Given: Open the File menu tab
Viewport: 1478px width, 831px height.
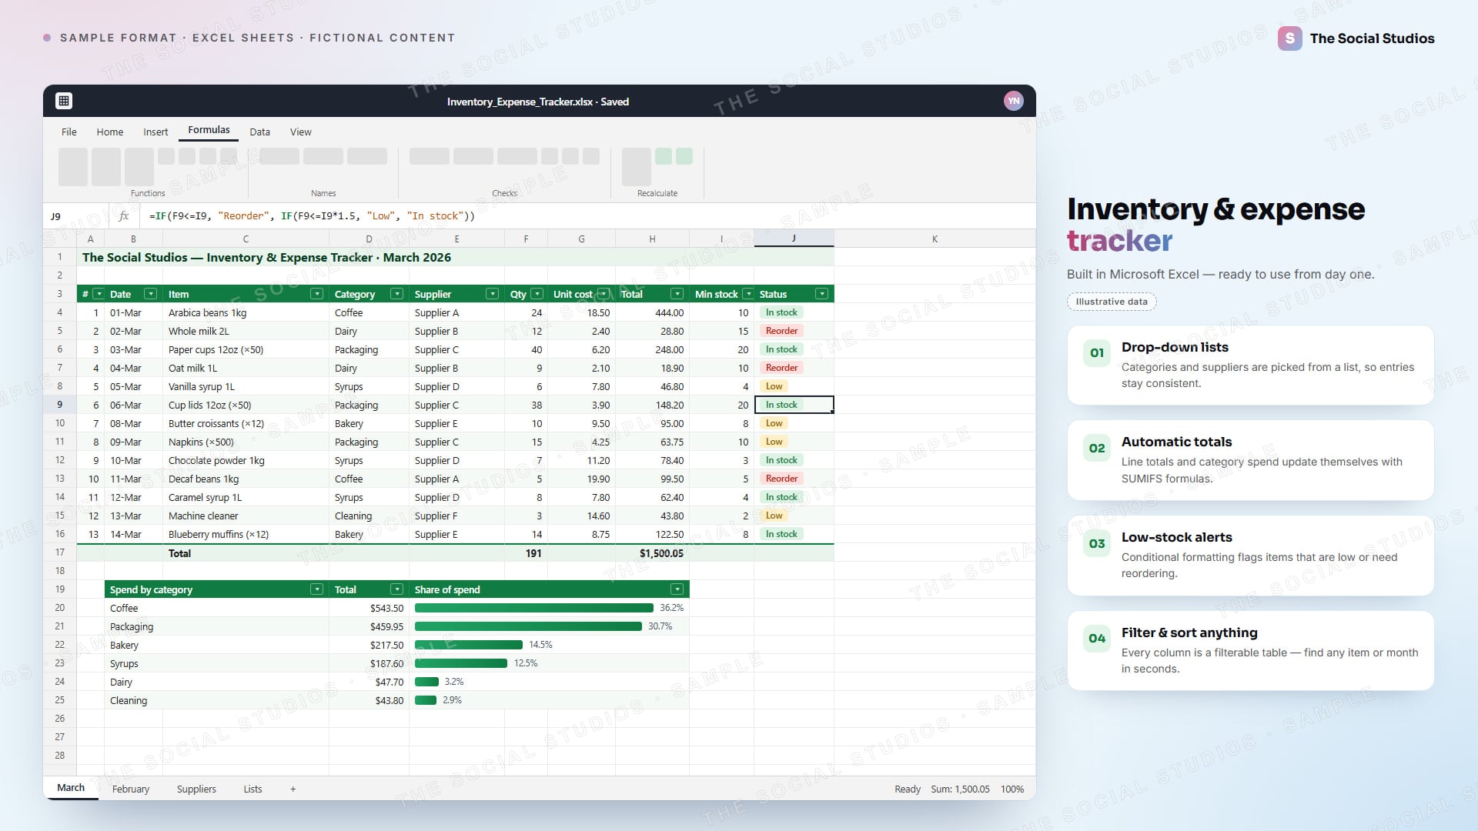Looking at the screenshot, I should tap(69, 132).
